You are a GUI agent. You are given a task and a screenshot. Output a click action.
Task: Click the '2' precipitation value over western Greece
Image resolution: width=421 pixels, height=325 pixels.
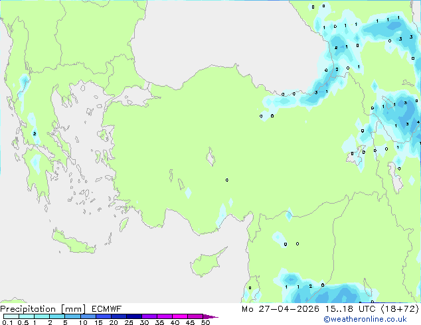point(35,133)
